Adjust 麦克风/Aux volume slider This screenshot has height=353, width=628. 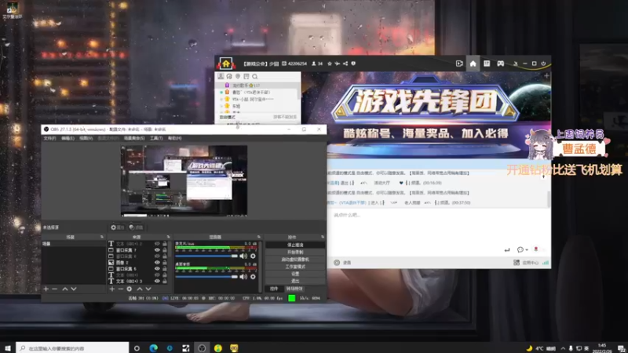click(206, 256)
